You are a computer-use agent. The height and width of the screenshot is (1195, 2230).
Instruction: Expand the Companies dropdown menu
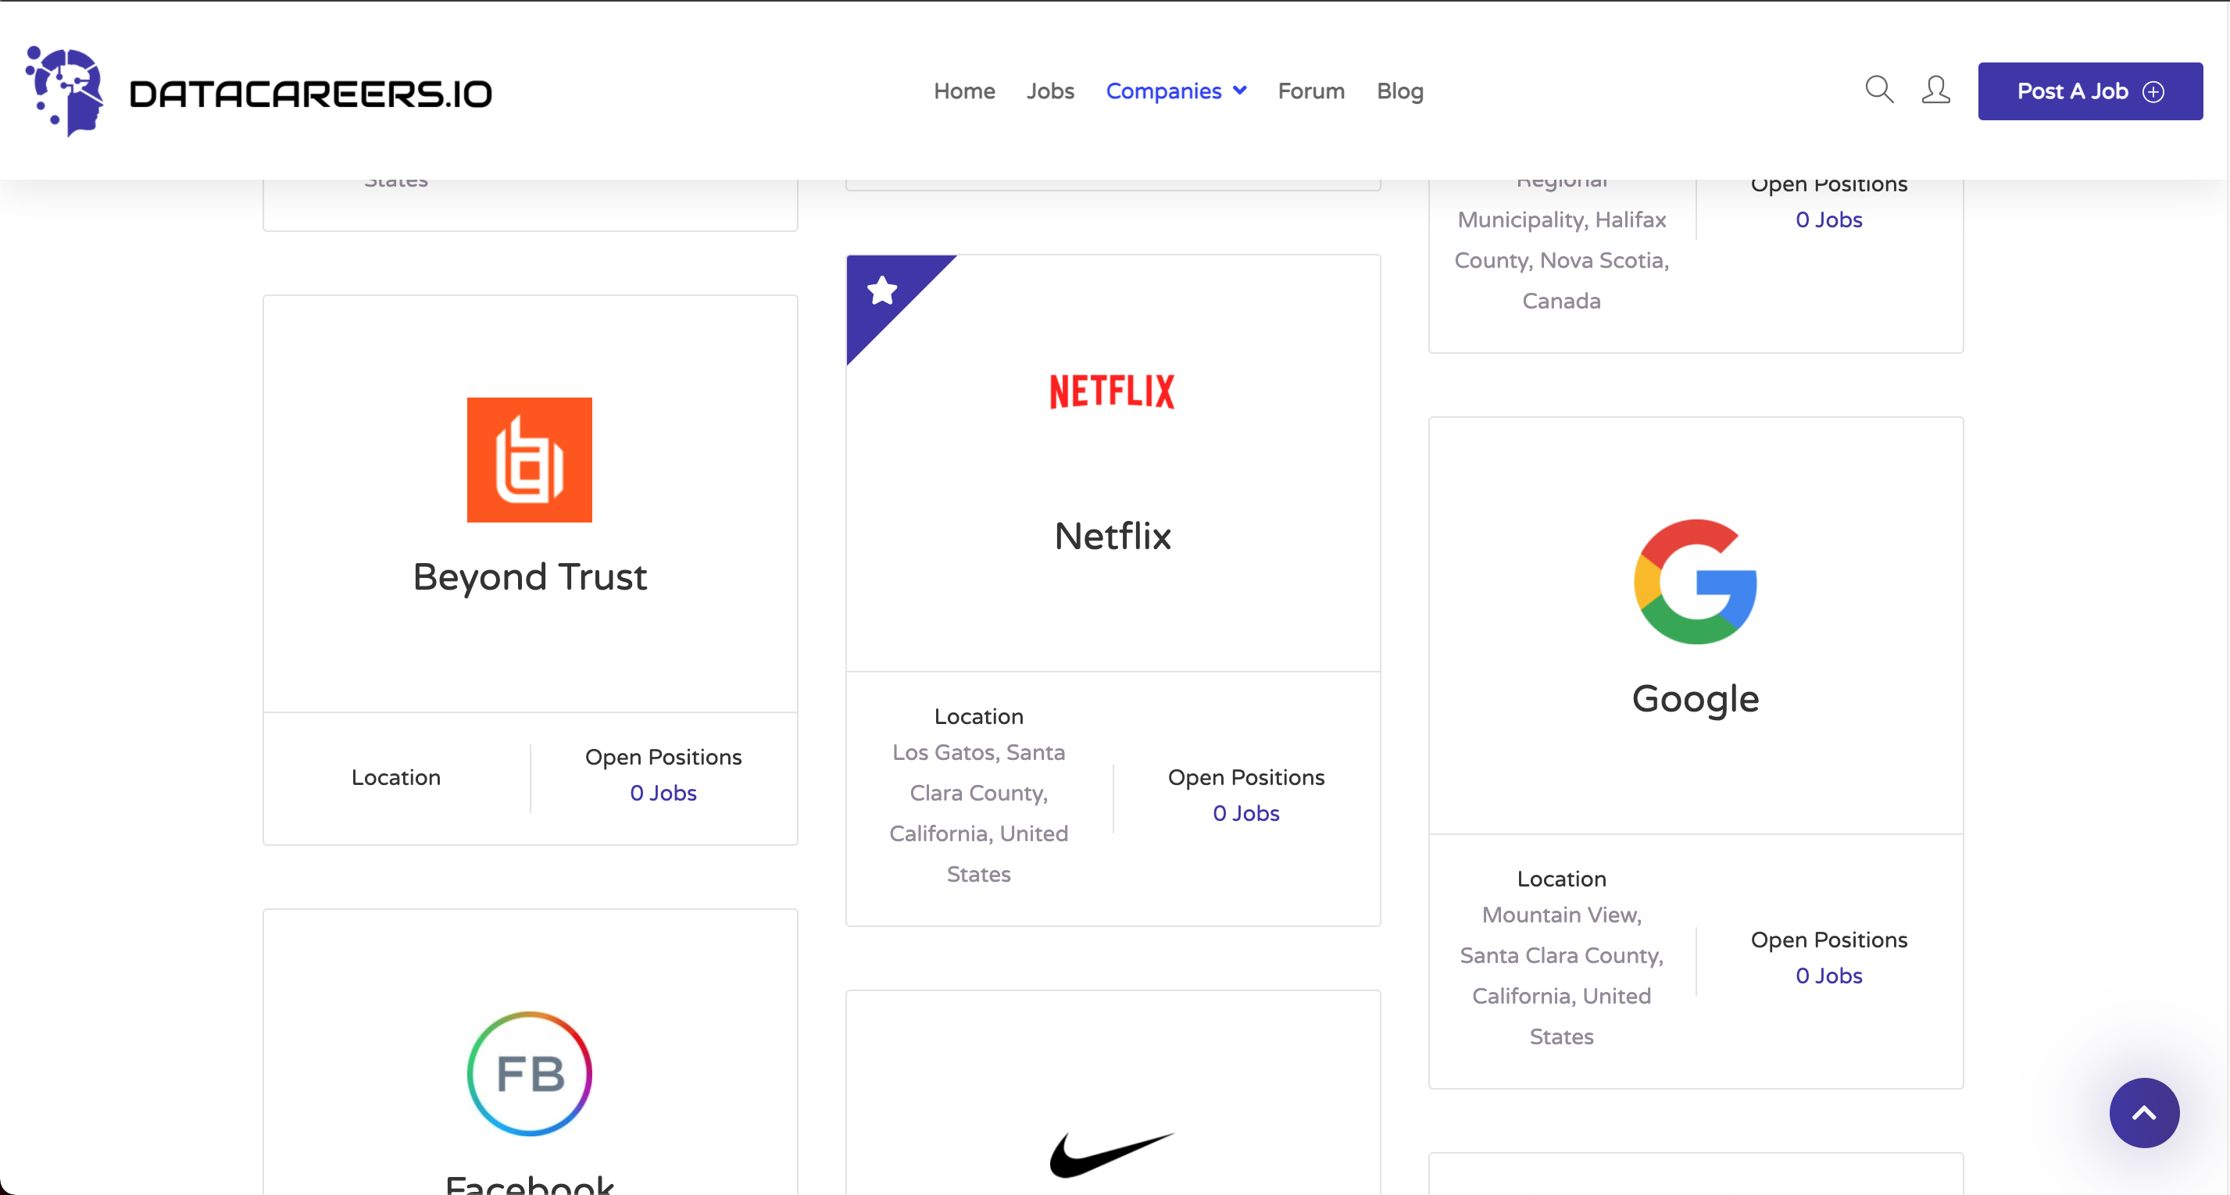[x=1176, y=91]
